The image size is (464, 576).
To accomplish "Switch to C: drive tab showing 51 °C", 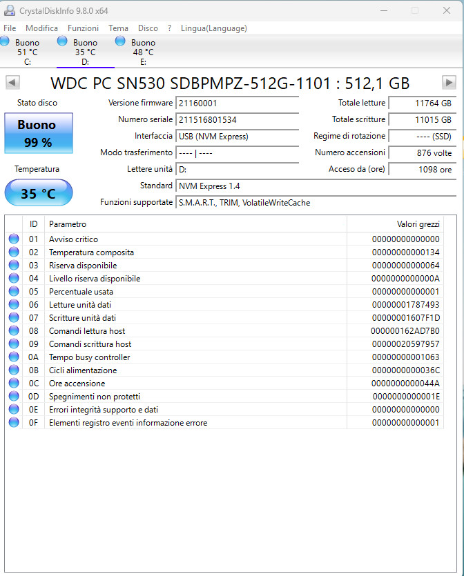I will point(28,52).
